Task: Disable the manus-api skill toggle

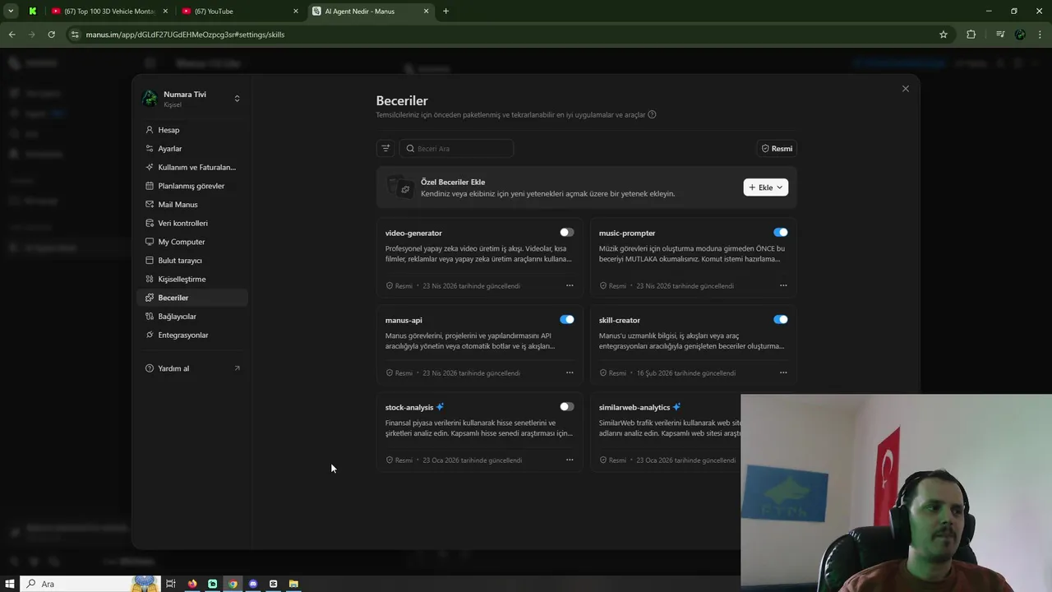Action: coord(566,320)
